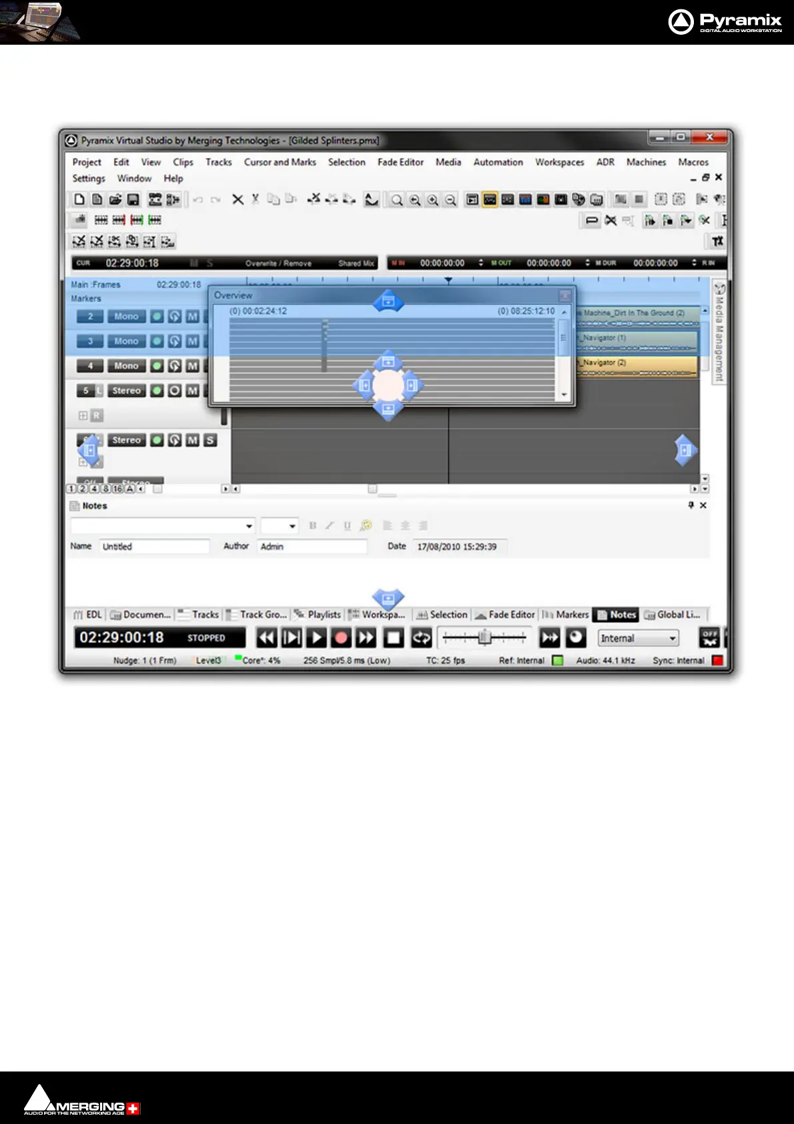The height and width of the screenshot is (1124, 794).
Task: Toggle the red Sync Internal status indicator
Action: click(x=717, y=660)
